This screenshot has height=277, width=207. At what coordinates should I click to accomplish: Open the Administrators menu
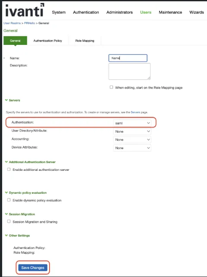(119, 13)
